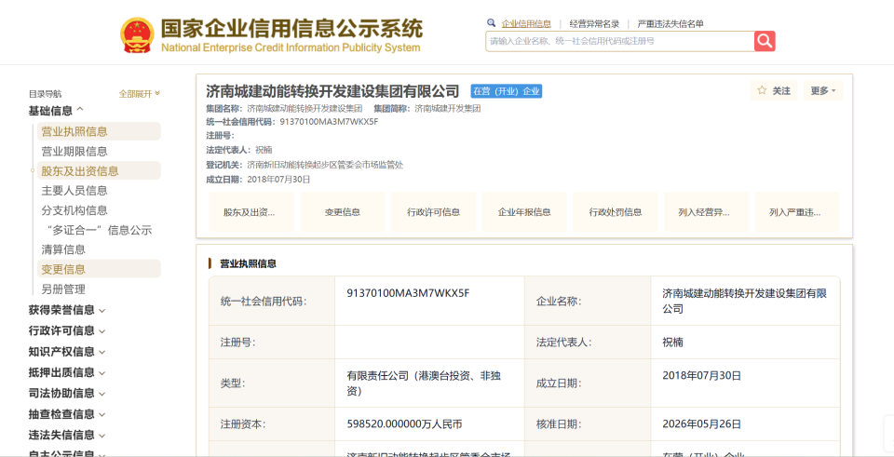Click the 行政许可信息 shortcut card
The image size is (894, 457).
[433, 212]
